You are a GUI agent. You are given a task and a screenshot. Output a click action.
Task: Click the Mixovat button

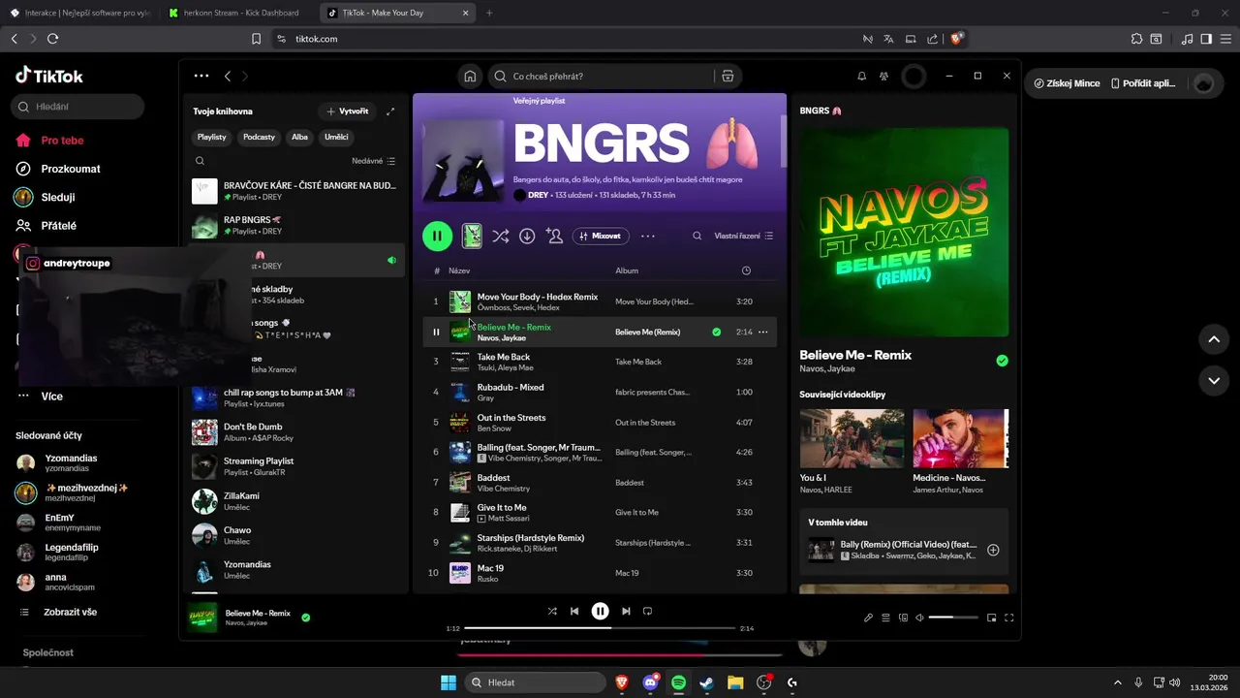pos(601,236)
